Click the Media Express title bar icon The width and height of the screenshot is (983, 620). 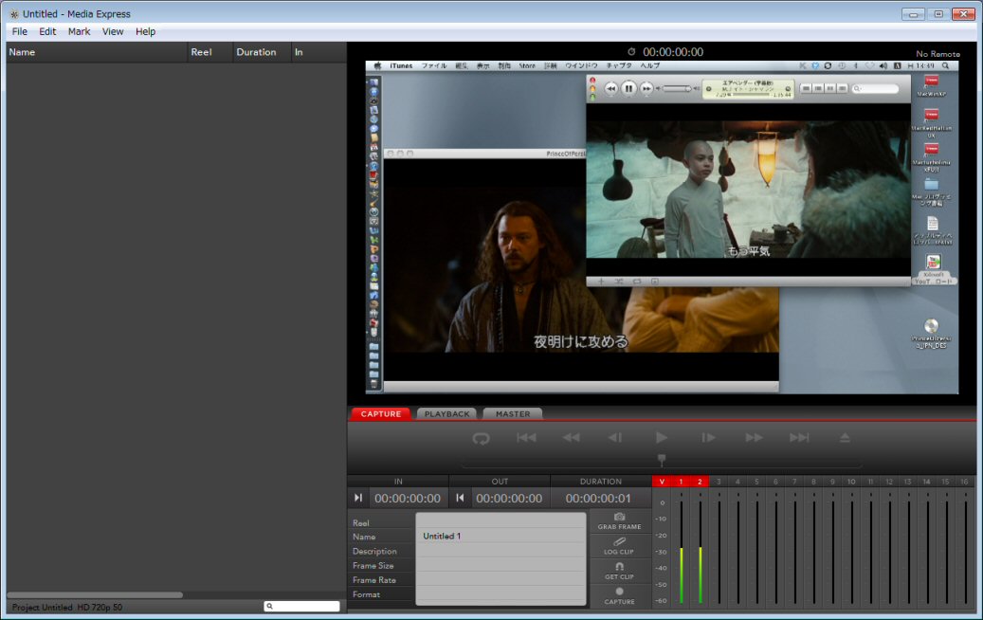(x=14, y=14)
